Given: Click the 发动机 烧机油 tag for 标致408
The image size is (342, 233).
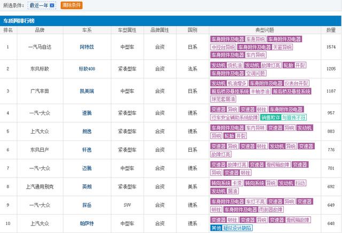Looking at the screenshot, I should click(x=227, y=65).
